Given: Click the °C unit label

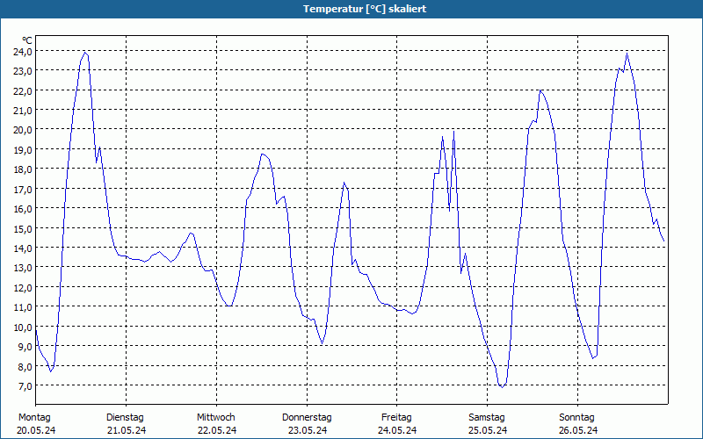Looking at the screenshot, I should pos(27,40).
